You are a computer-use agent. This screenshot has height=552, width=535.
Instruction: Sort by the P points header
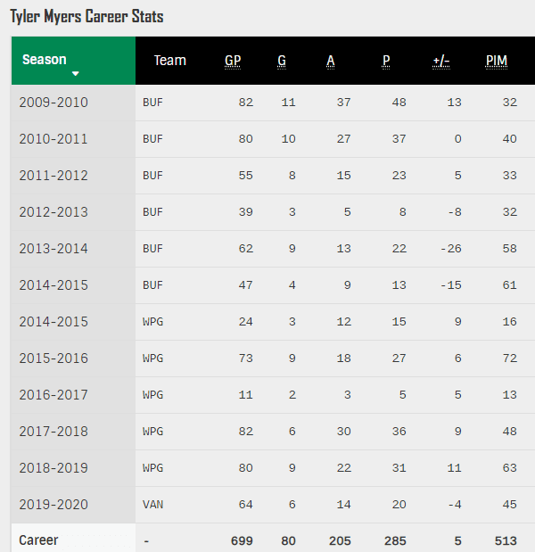(x=386, y=61)
